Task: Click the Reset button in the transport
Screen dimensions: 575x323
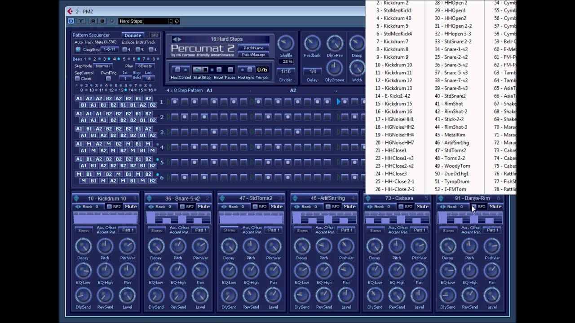Action: [219, 70]
